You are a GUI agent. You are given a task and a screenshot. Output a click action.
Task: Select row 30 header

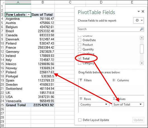click(x=2, y=126)
